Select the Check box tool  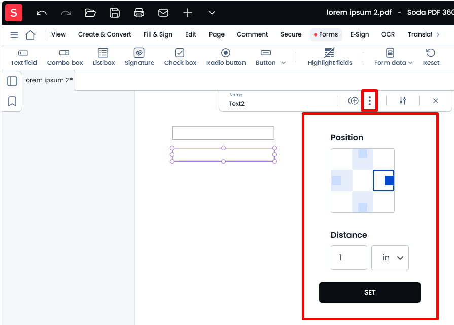tap(180, 57)
